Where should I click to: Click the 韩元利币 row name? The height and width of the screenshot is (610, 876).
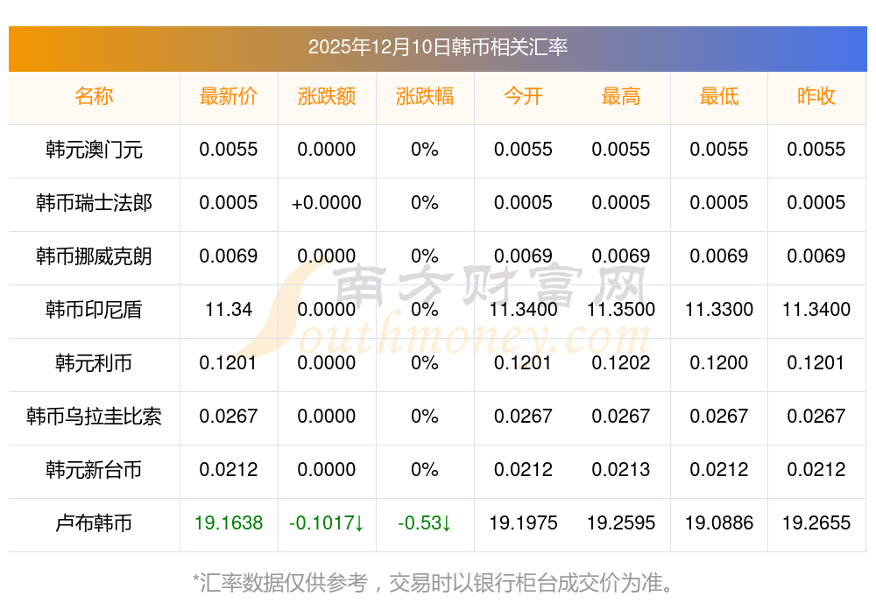coord(94,363)
